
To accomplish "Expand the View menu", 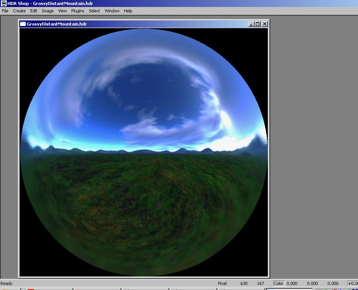I will click(x=62, y=11).
